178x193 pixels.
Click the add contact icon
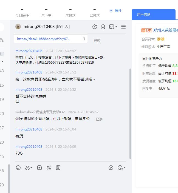[103, 27]
